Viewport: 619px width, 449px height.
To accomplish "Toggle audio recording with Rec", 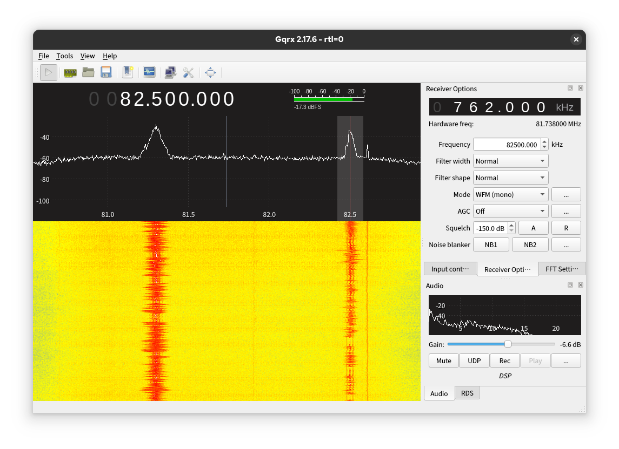I will pos(504,360).
